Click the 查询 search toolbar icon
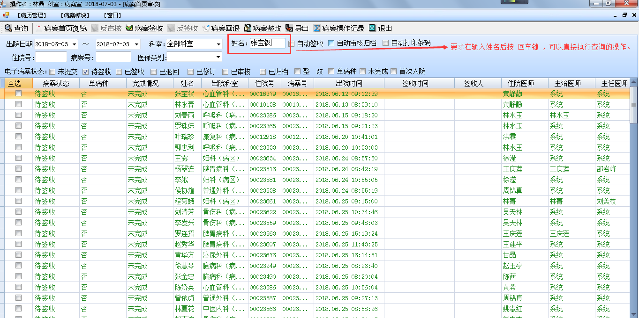Screen dimensions: 639x318 [8, 28]
